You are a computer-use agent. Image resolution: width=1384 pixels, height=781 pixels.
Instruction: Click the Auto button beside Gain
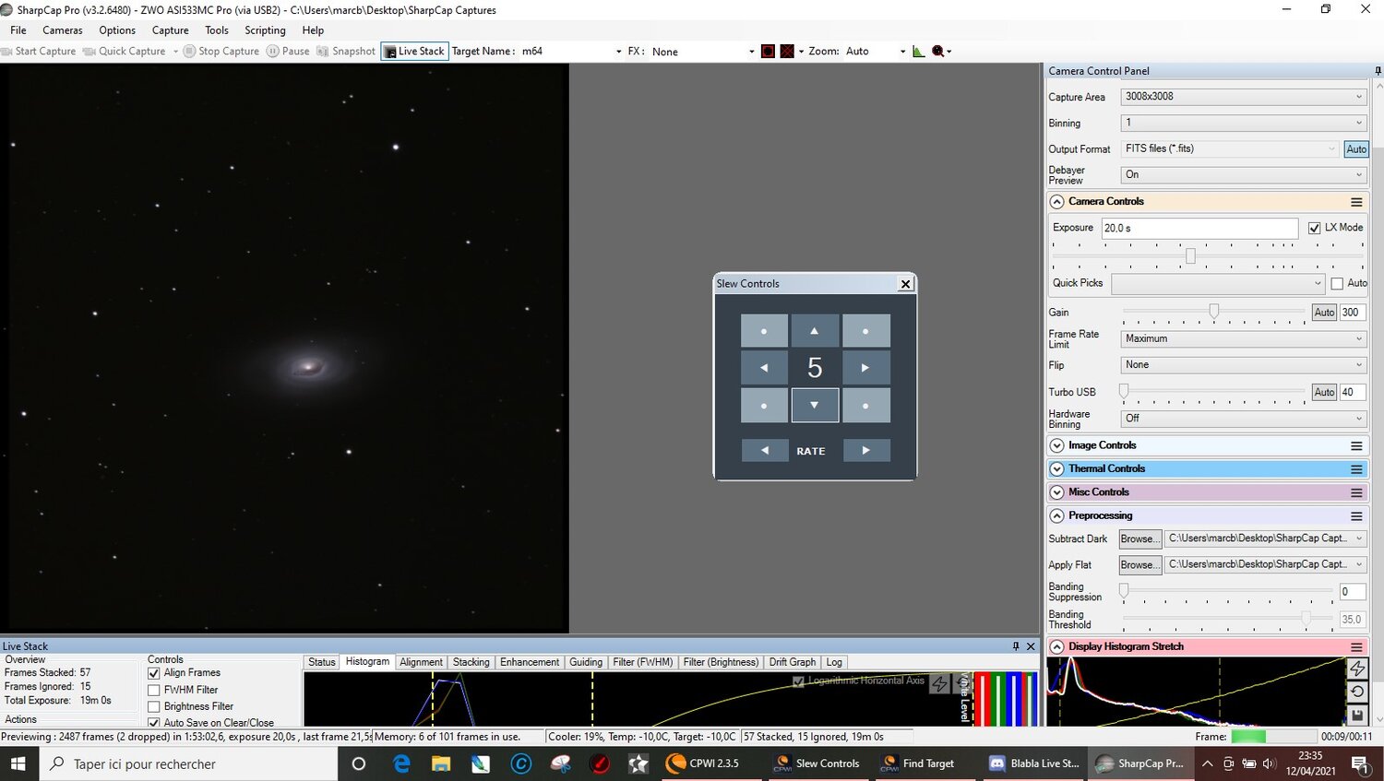(1324, 313)
